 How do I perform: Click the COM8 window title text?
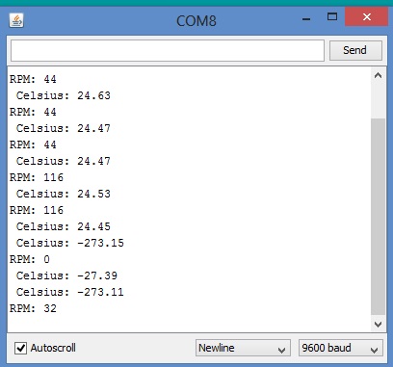(196, 21)
